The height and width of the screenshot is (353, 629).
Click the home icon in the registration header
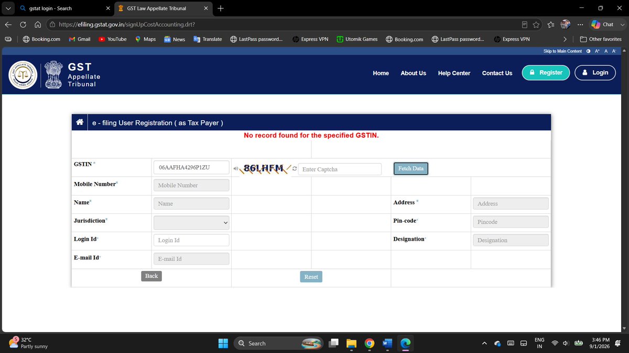coord(80,122)
